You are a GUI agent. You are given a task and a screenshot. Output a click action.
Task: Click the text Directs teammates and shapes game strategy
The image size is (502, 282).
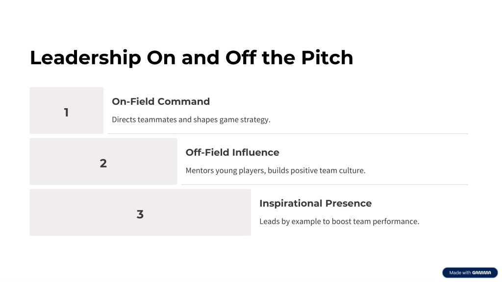point(191,119)
